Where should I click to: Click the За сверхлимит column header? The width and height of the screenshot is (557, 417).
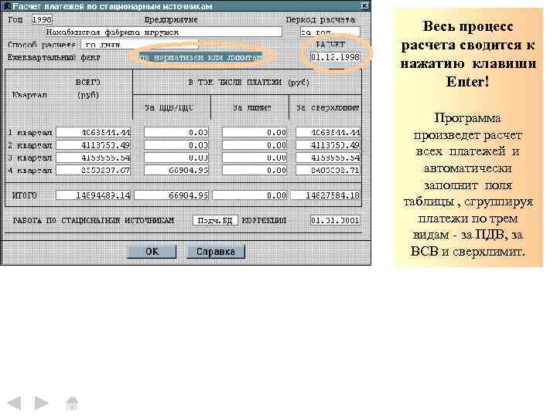[x=327, y=107]
